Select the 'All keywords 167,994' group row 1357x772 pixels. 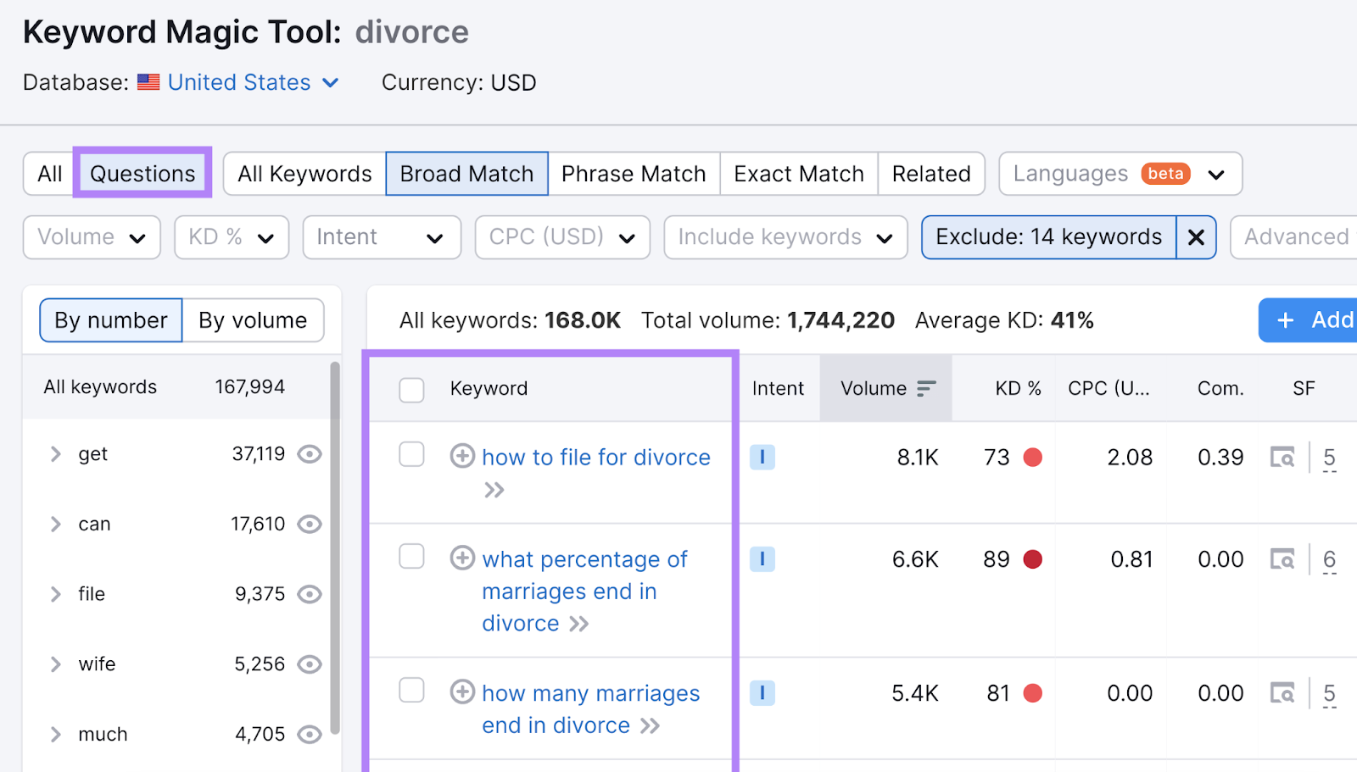[176, 387]
